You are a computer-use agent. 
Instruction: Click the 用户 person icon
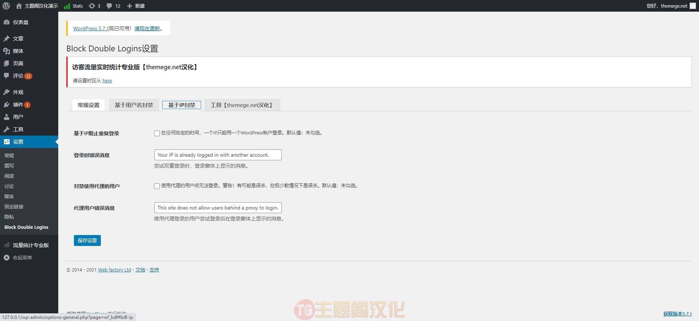point(7,117)
